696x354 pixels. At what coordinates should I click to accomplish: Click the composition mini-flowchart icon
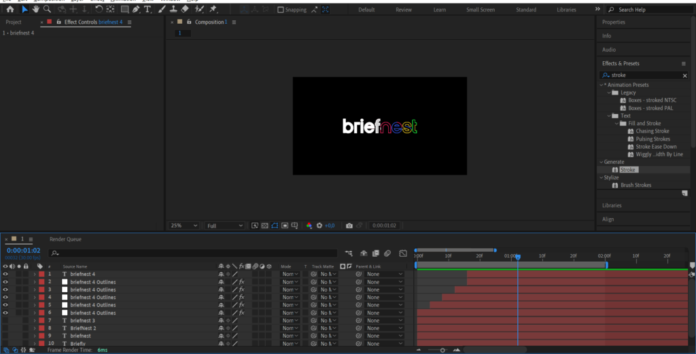349,253
